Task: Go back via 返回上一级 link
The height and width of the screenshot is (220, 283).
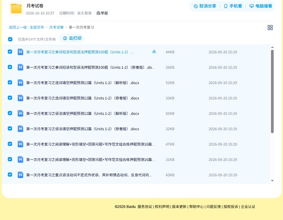Action: tap(18, 27)
